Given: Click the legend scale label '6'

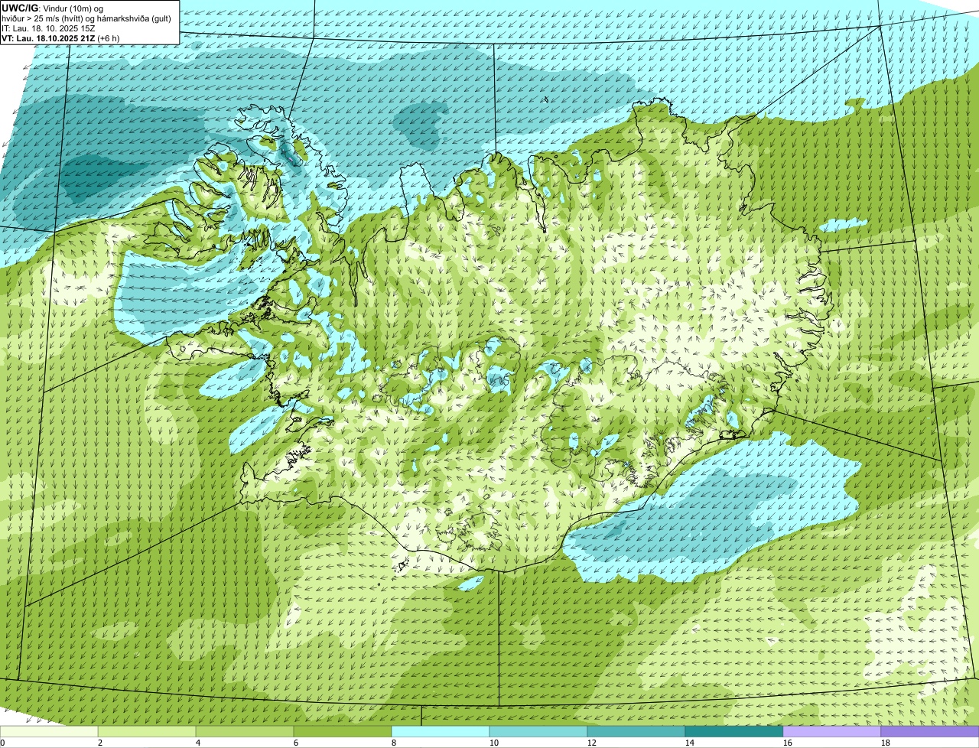Looking at the screenshot, I should point(296,743).
